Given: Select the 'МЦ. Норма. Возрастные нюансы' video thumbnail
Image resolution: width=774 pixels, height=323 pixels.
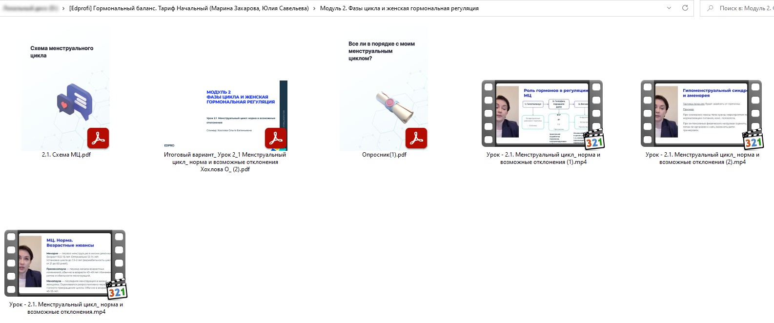Looking at the screenshot, I should pos(64,263).
